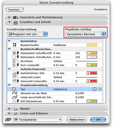Expand the Modell tab panel

pyautogui.click(x=9, y=108)
